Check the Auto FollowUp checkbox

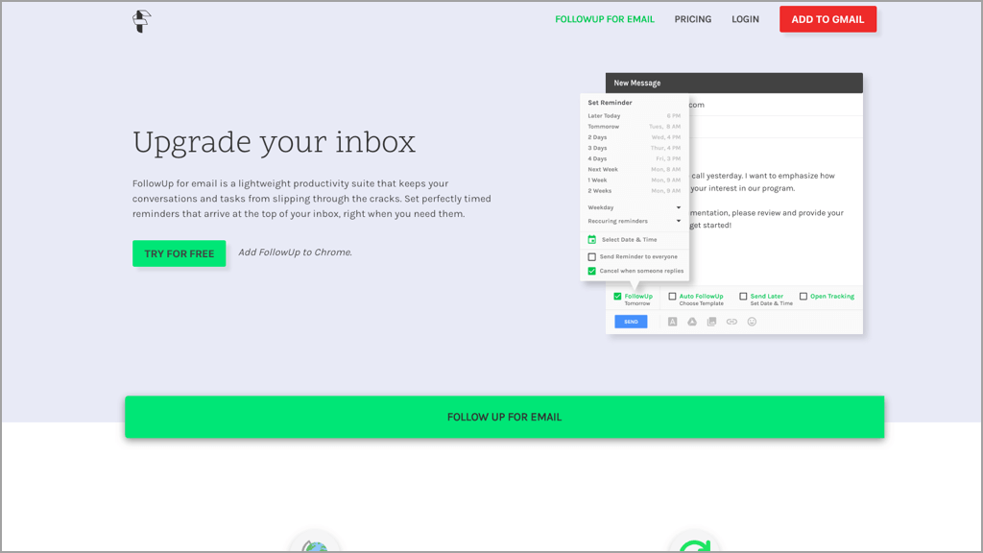pos(672,297)
